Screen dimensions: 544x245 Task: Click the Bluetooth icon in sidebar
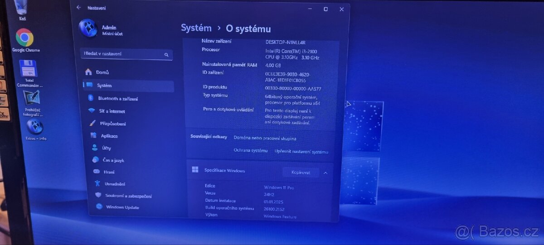(x=90, y=98)
